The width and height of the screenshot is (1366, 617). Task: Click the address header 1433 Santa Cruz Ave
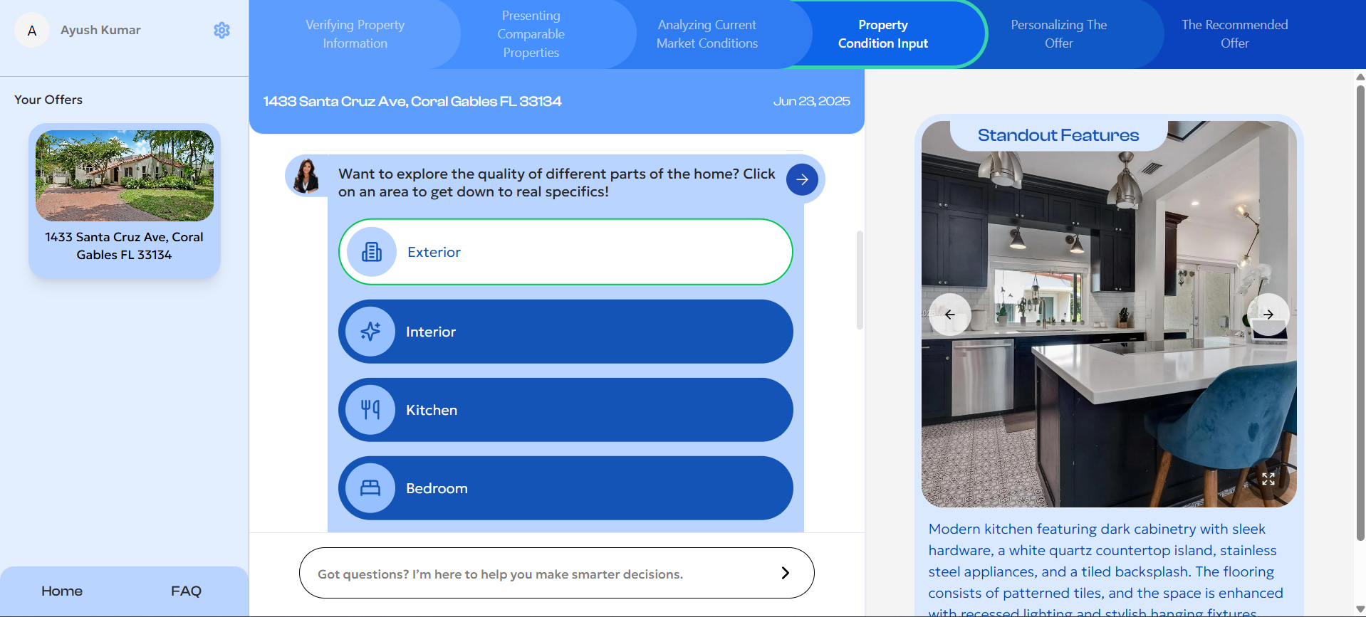tap(412, 101)
